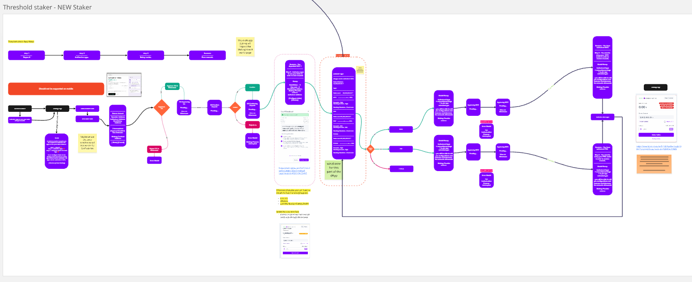Select the yellow sticky note "This multi-app staking will impact..."
Image resolution: width=692 pixels, height=282 pixels.
(x=245, y=47)
